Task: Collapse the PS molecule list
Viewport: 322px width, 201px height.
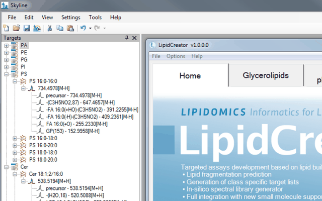Action: tap(7, 74)
